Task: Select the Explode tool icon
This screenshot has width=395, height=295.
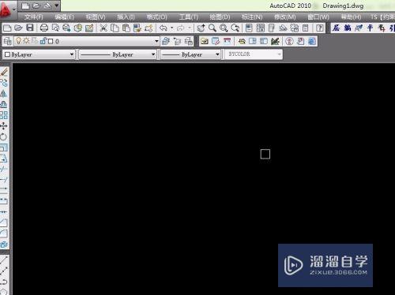Action: click(4, 245)
